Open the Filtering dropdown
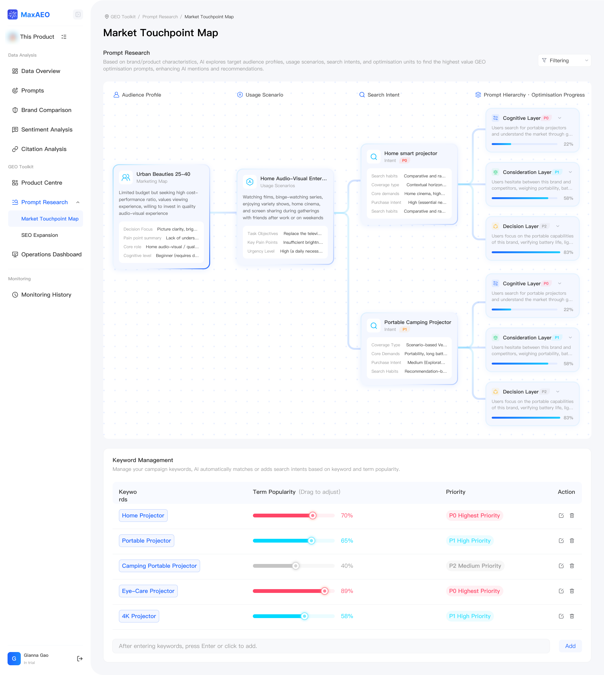 coord(564,60)
